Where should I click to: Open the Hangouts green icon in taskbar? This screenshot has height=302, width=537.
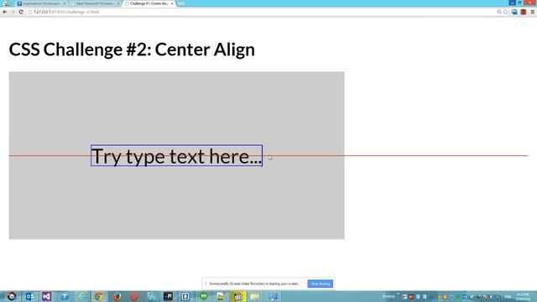(x=204, y=296)
